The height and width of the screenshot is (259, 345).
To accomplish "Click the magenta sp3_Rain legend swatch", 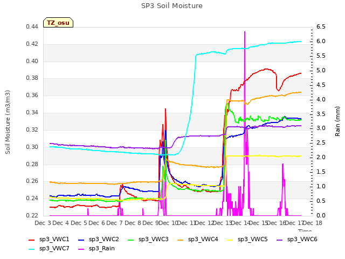I will pos(81,249).
